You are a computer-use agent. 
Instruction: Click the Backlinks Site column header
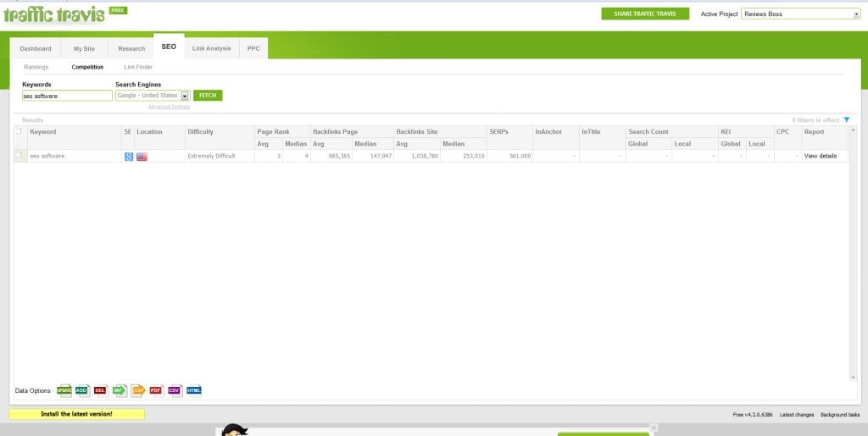coord(417,131)
